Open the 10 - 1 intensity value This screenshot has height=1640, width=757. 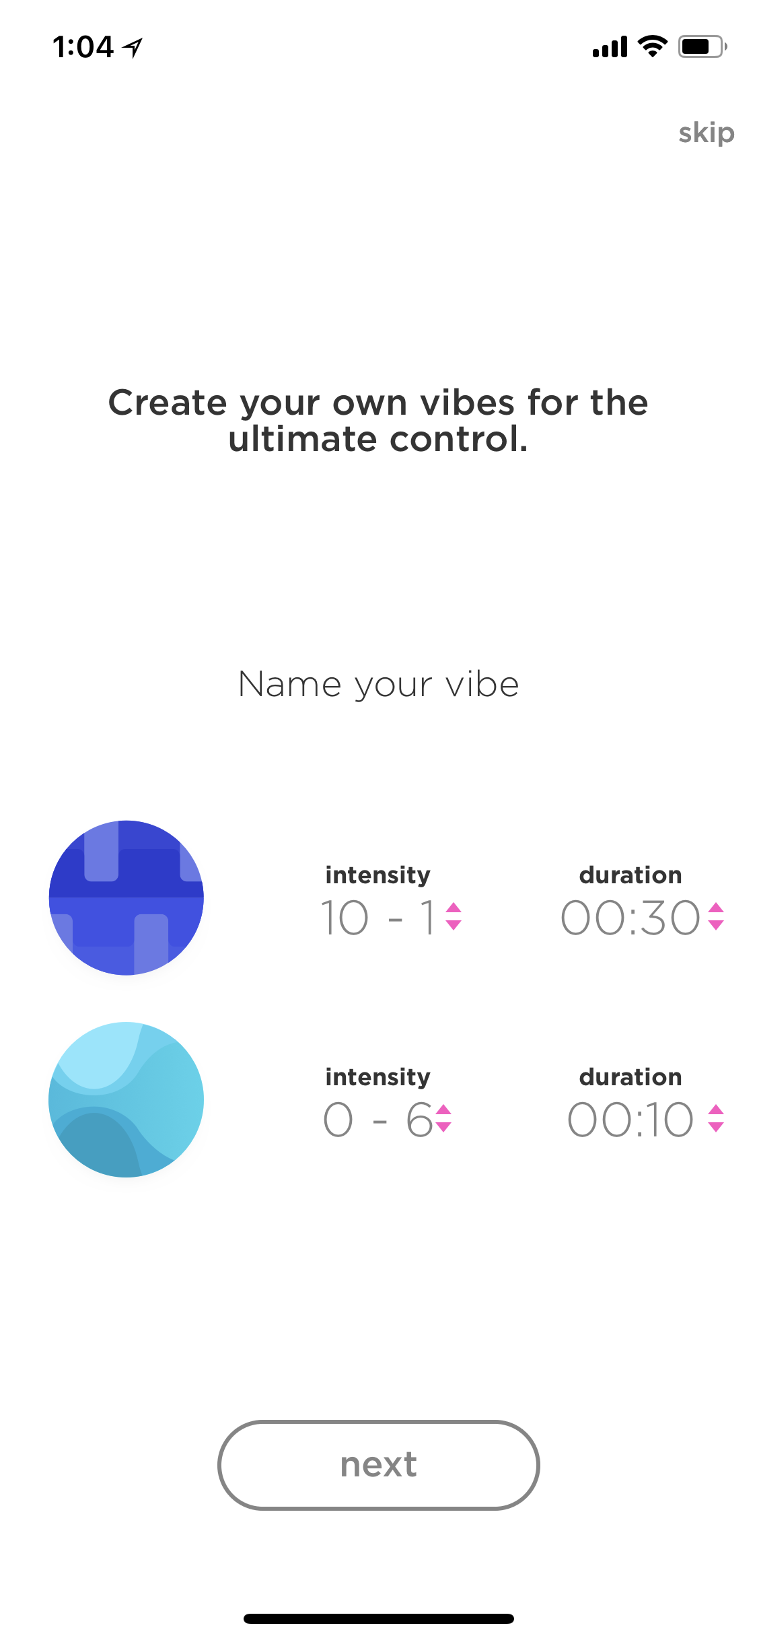coord(378,917)
